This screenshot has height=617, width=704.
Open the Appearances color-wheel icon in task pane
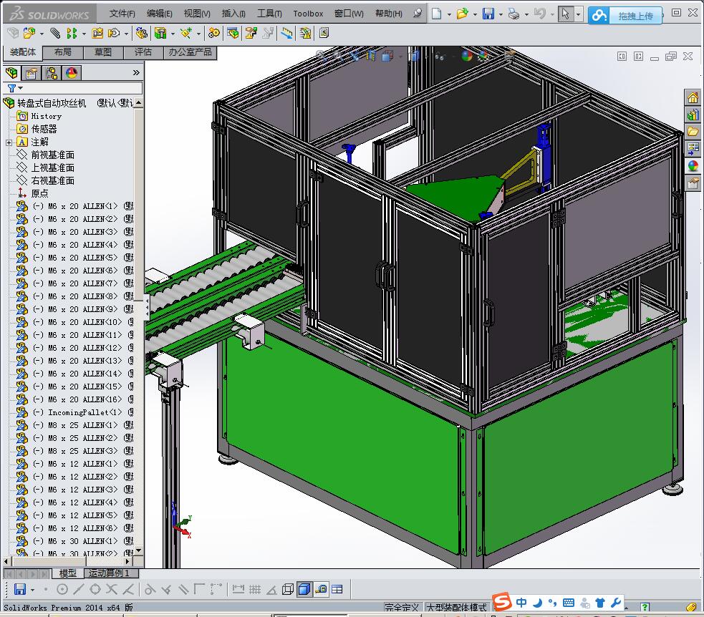[693, 166]
